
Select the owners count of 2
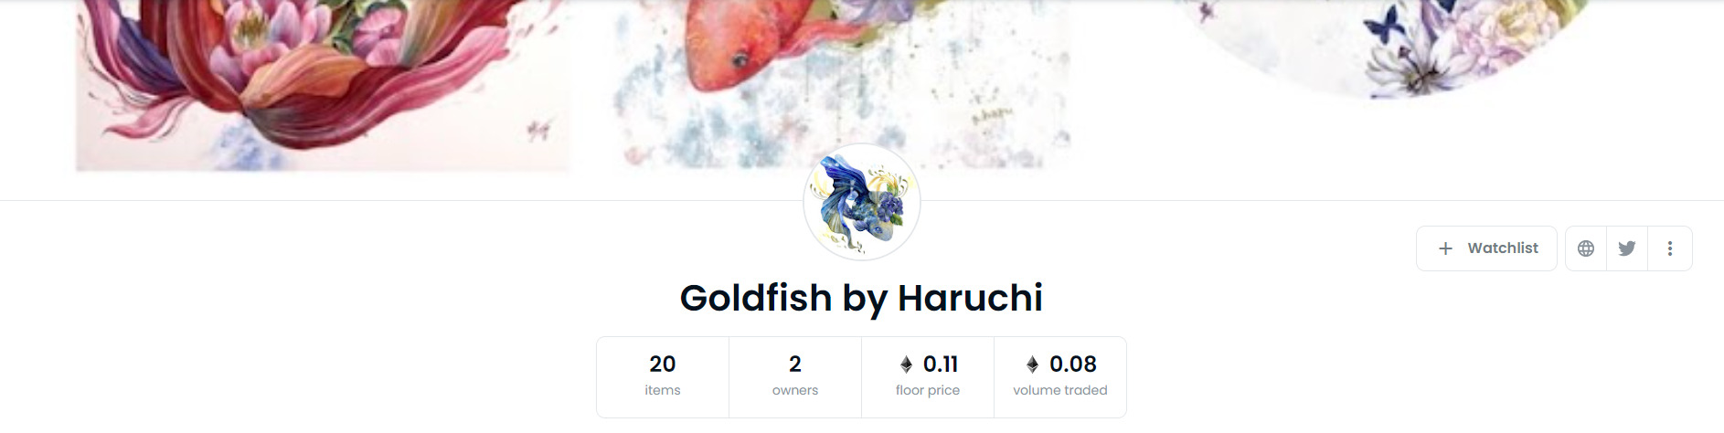[x=795, y=364]
